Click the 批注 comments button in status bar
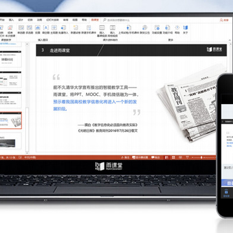This screenshot has width=233, height=233. tap(155, 157)
